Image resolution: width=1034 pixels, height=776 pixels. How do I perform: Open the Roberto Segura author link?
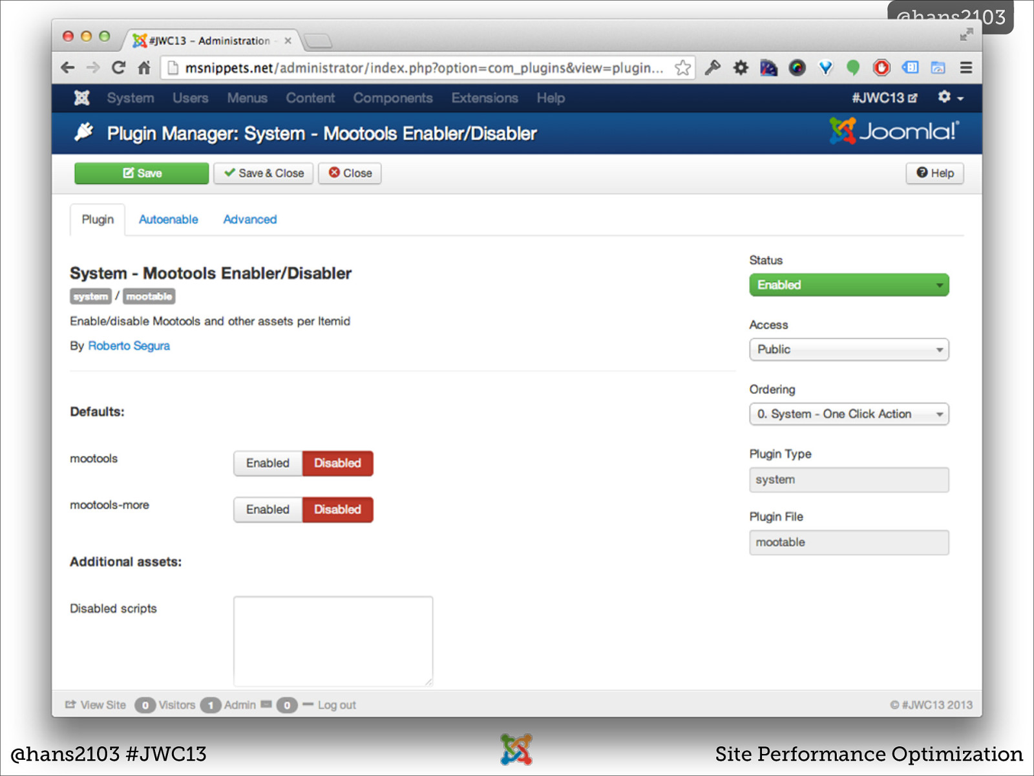click(129, 346)
